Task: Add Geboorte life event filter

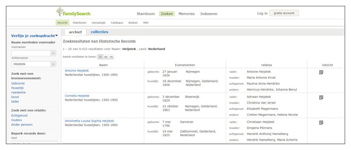Action: click(18, 83)
